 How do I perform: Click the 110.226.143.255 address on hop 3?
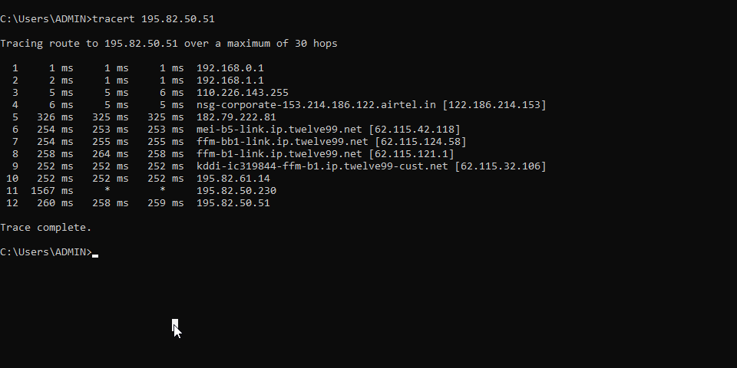point(242,93)
